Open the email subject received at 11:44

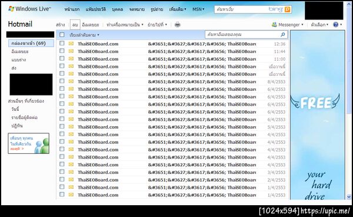pyautogui.click(x=202, y=51)
